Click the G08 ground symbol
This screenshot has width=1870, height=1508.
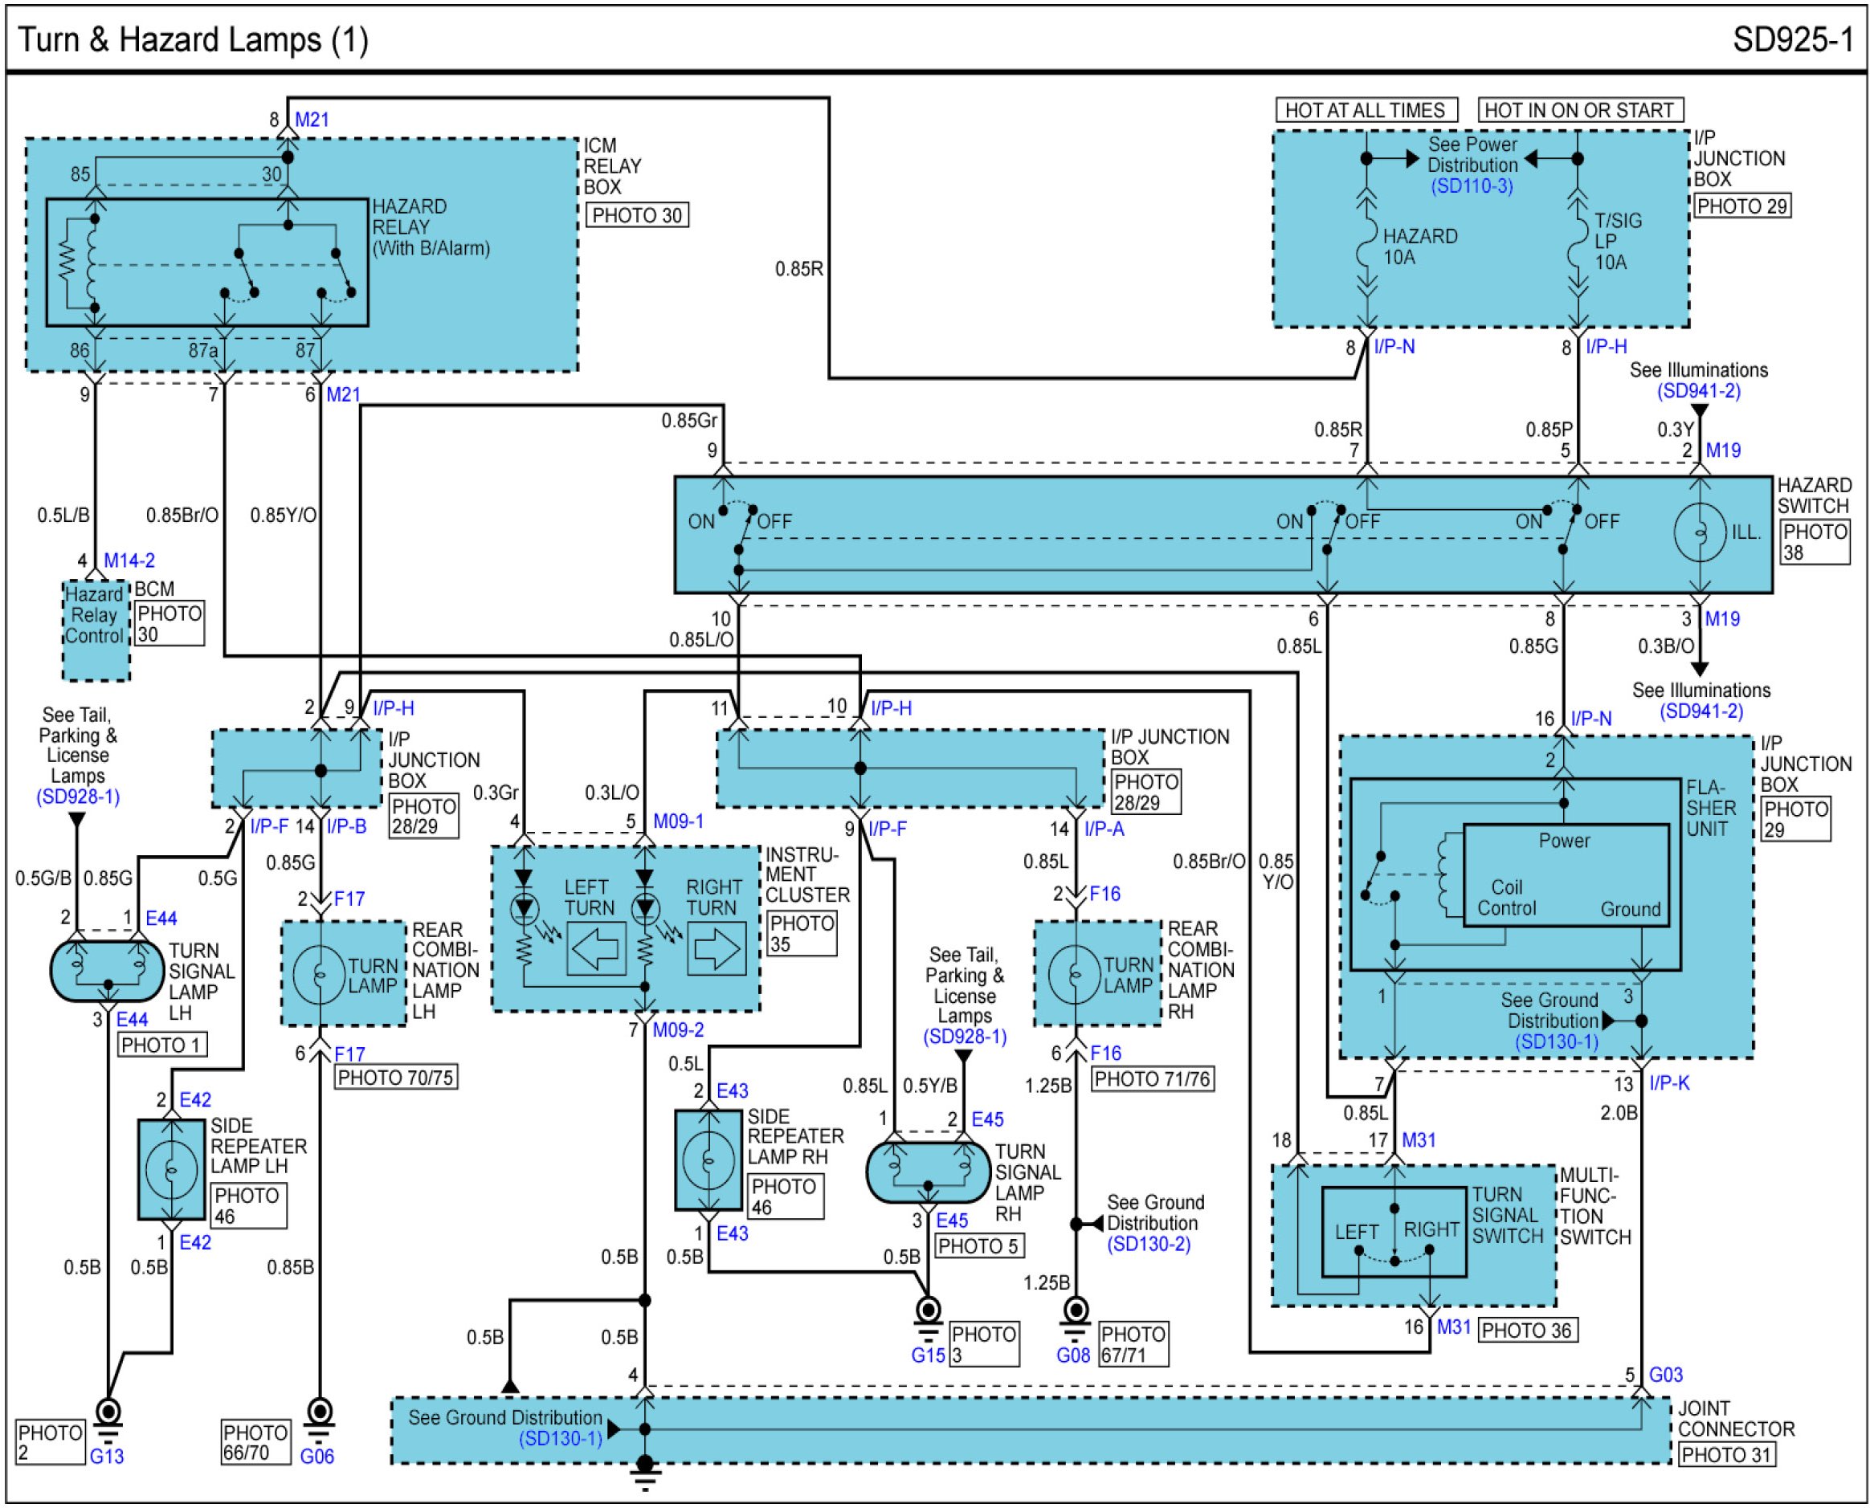point(1076,1312)
